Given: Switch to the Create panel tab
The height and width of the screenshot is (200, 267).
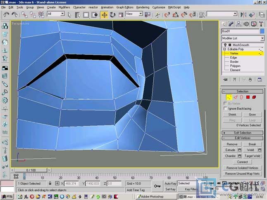Looking at the screenshot, I should tap(224, 24).
